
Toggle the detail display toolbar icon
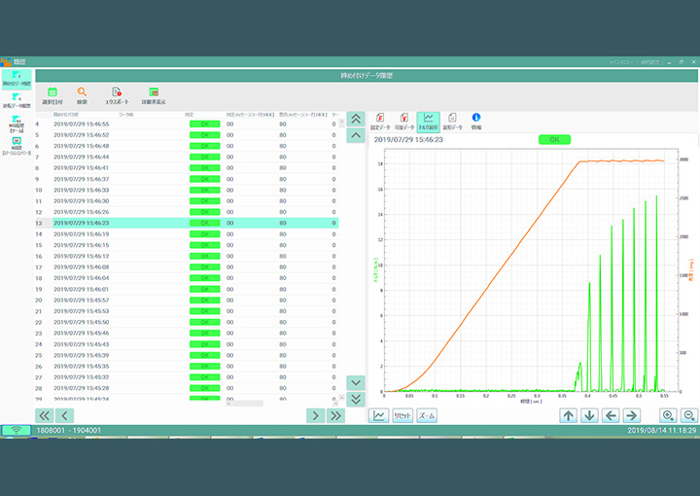click(x=154, y=93)
